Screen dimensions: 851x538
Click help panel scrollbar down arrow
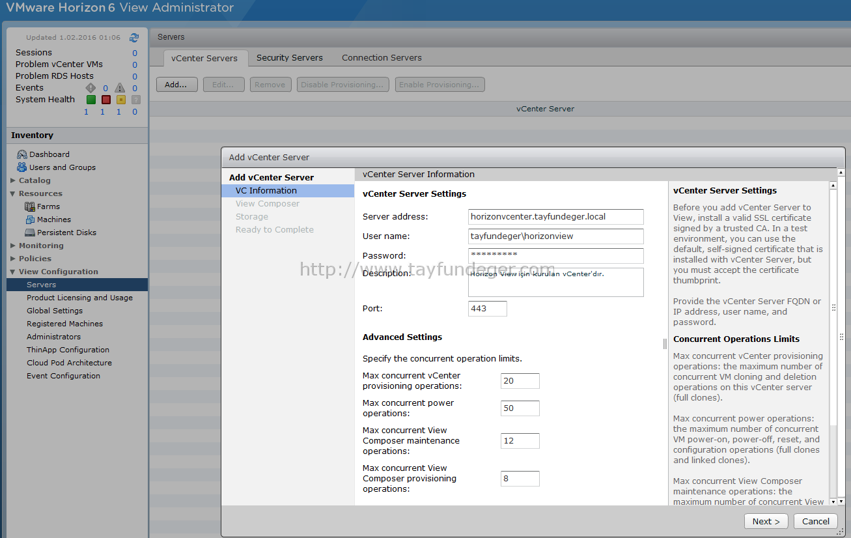(x=833, y=502)
